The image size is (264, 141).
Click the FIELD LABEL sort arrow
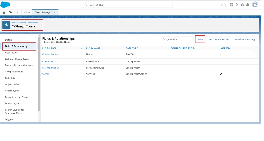[82, 48]
